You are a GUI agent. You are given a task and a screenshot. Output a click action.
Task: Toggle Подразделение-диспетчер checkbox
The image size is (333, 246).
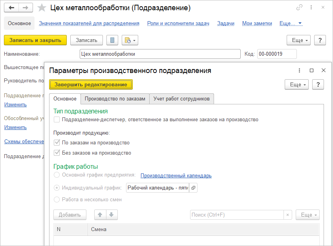pos(57,120)
